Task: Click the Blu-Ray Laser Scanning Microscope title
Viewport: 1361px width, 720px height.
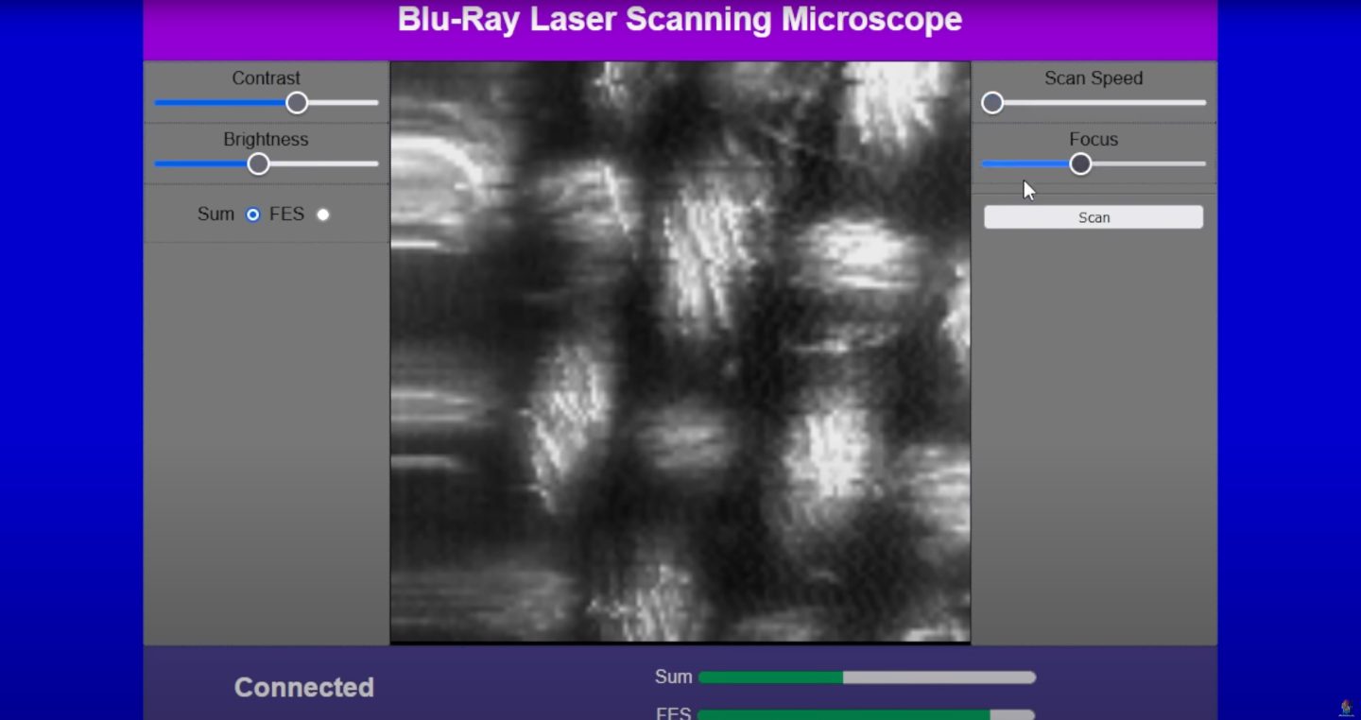Action: point(680,19)
